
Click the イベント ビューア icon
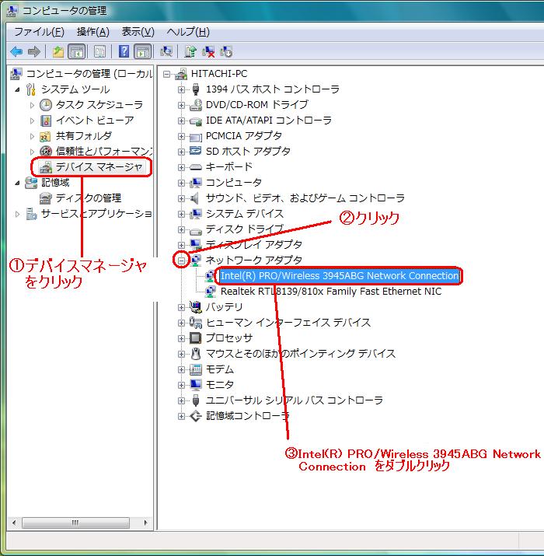click(46, 121)
